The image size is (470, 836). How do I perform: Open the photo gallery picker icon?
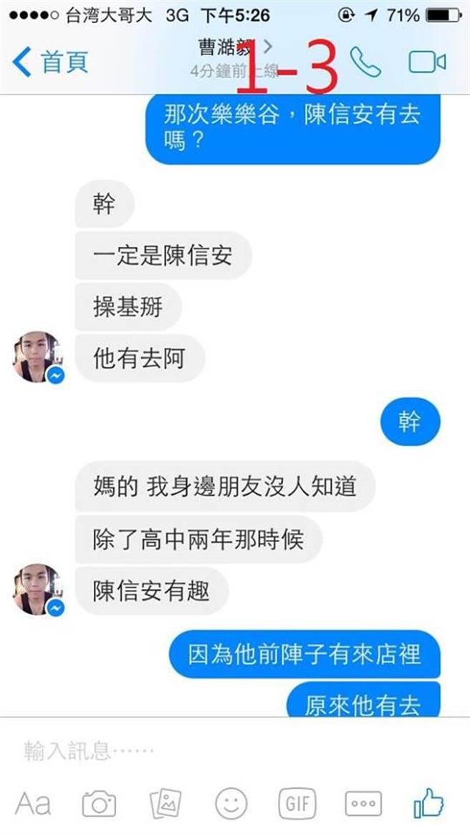click(x=166, y=804)
